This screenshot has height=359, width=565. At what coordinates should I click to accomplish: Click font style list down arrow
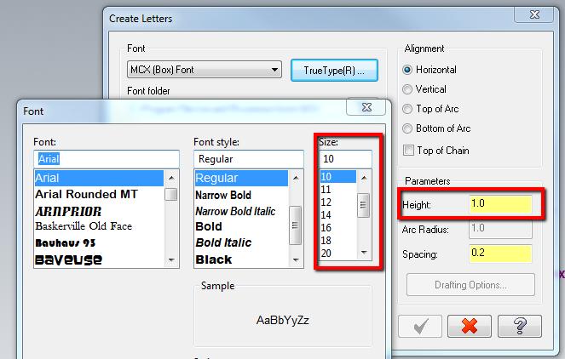click(x=296, y=259)
